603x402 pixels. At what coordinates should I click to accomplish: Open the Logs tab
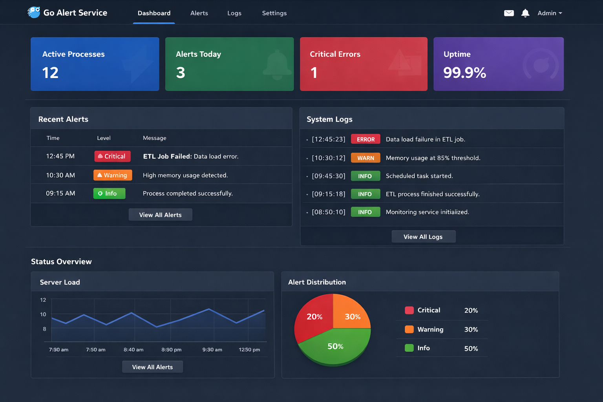pyautogui.click(x=234, y=13)
